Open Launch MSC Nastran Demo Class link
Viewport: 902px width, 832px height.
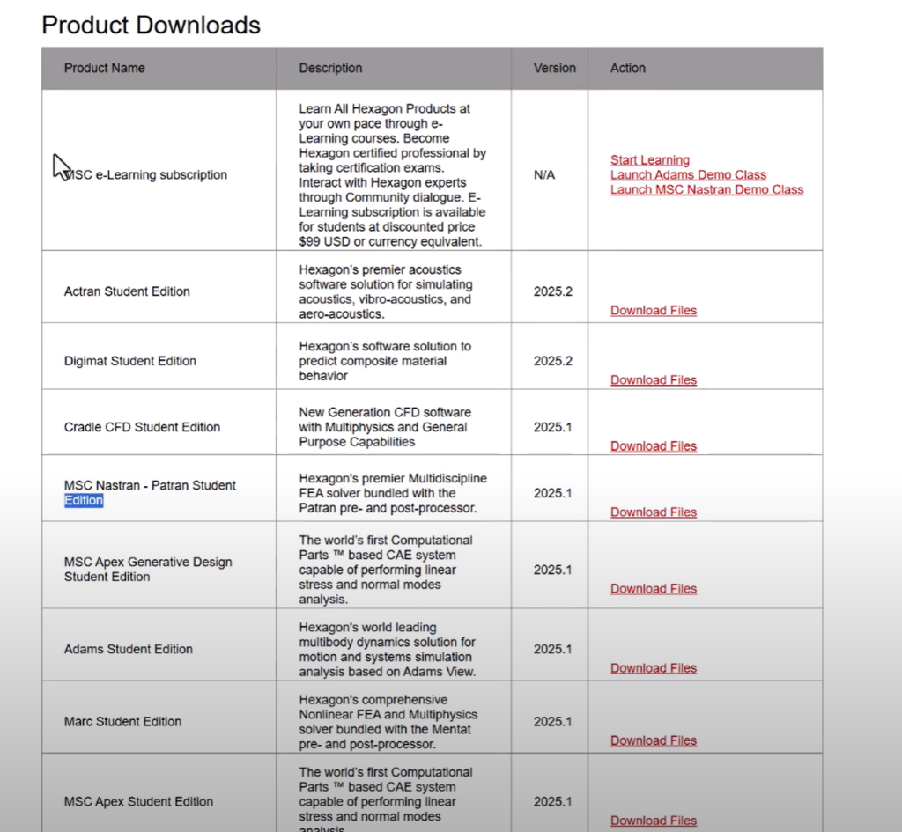[706, 189]
